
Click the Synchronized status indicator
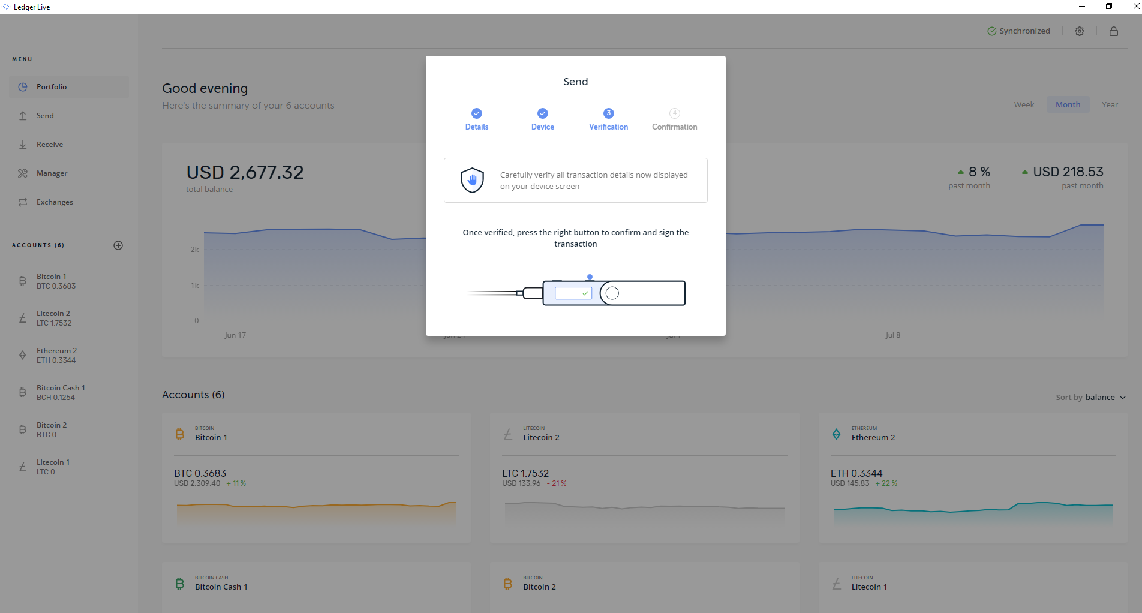1019,31
